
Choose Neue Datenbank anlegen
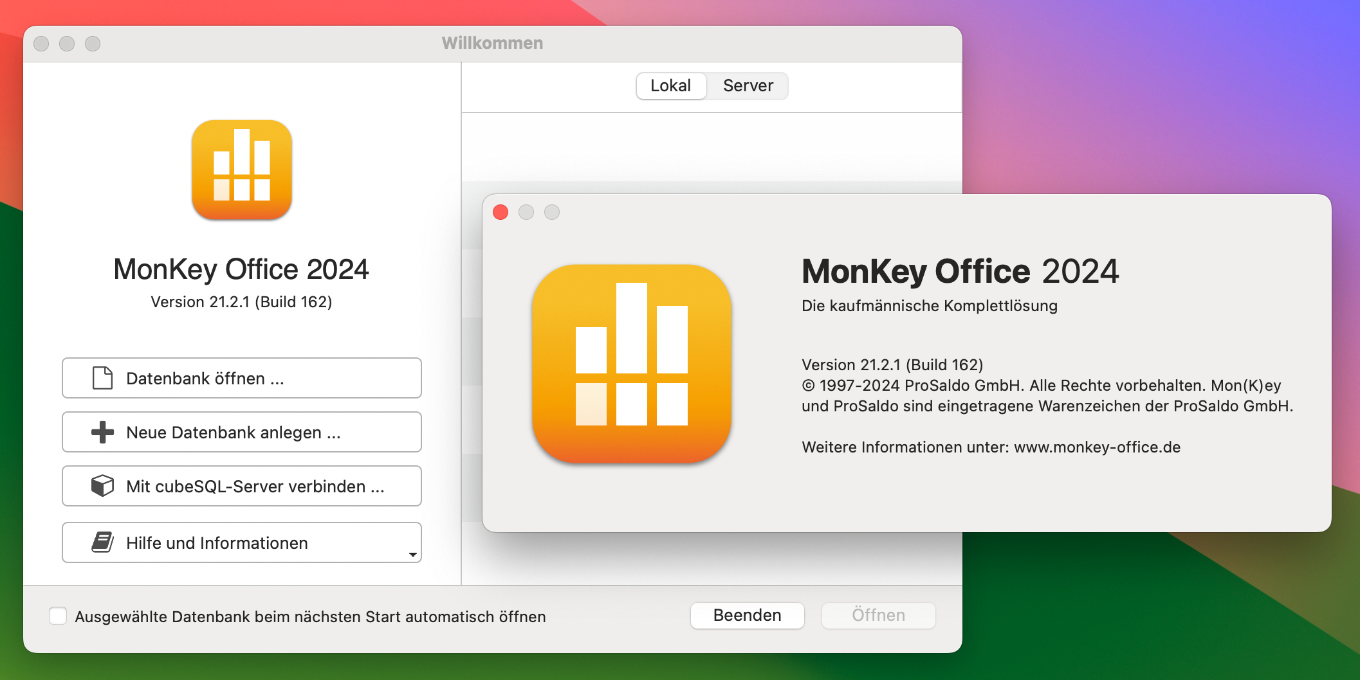click(242, 432)
